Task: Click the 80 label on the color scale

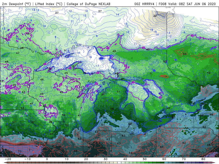Action: (x=203, y=159)
